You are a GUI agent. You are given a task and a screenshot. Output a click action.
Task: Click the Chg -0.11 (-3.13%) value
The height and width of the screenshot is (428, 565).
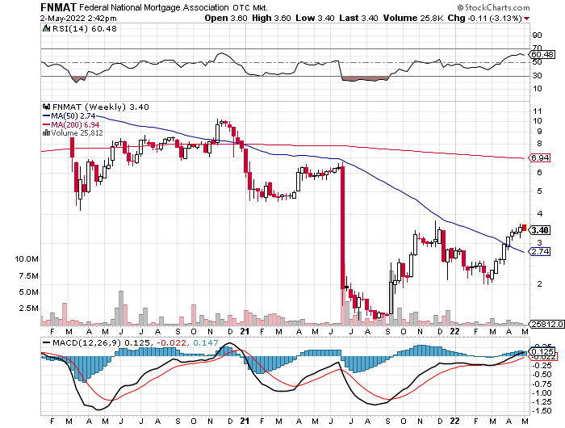click(485, 18)
